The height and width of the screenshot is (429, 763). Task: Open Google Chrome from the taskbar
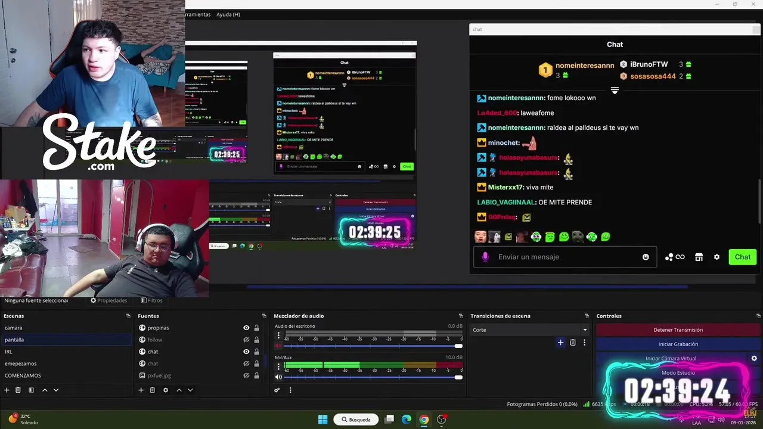pos(424,419)
